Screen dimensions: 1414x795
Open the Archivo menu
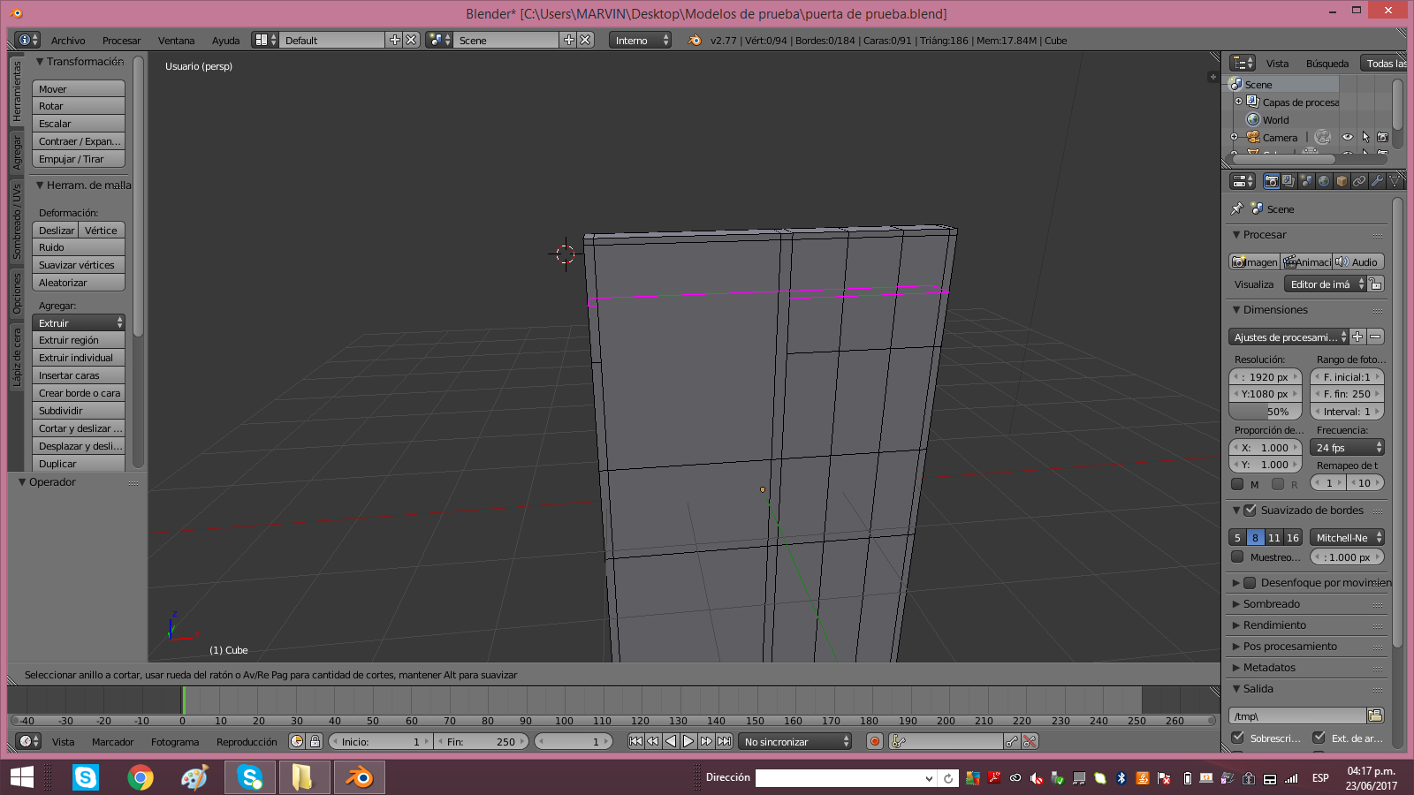[68, 41]
